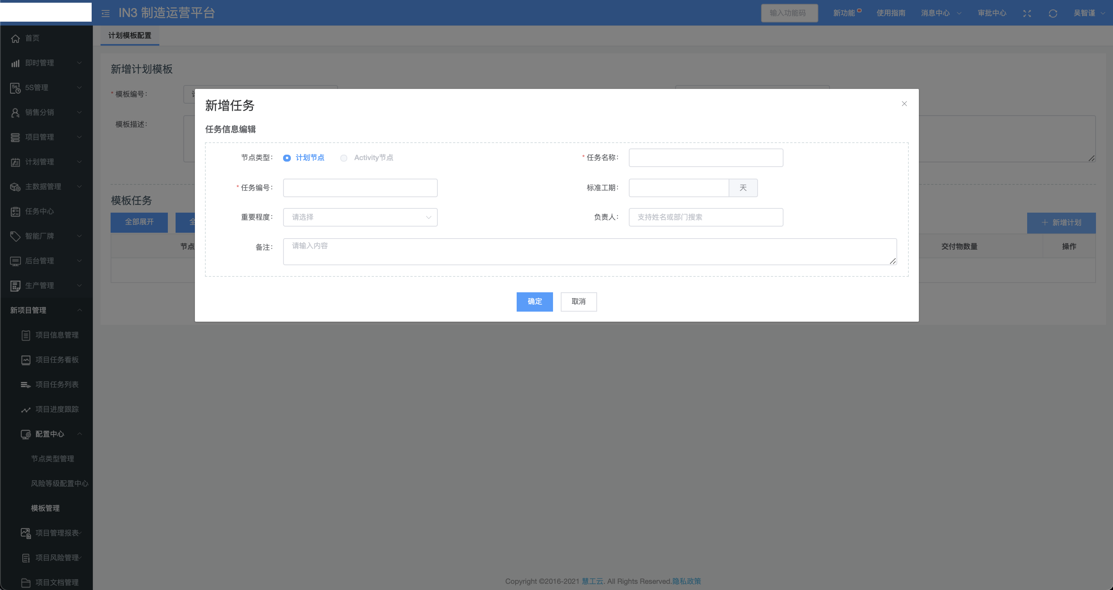Screen dimensions: 1113x590
Task: Click the blue 确定 button
Action: [534, 302]
